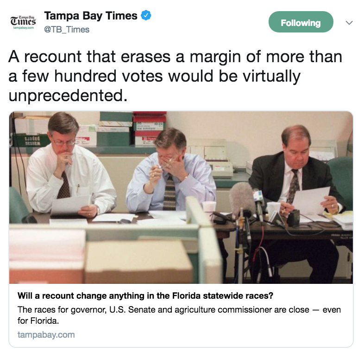Open the article card photo of three men
This screenshot has width=364, height=359.
181,198
